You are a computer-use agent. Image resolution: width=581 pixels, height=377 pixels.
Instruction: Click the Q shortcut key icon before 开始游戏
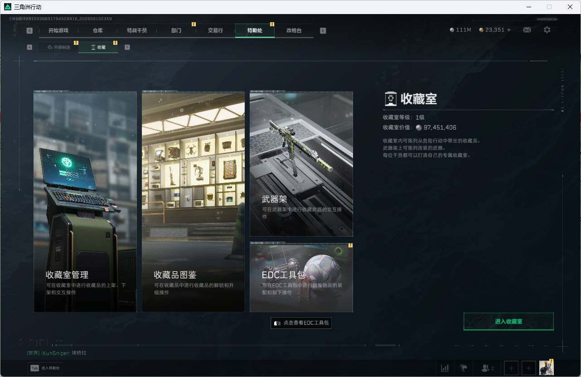coord(29,31)
